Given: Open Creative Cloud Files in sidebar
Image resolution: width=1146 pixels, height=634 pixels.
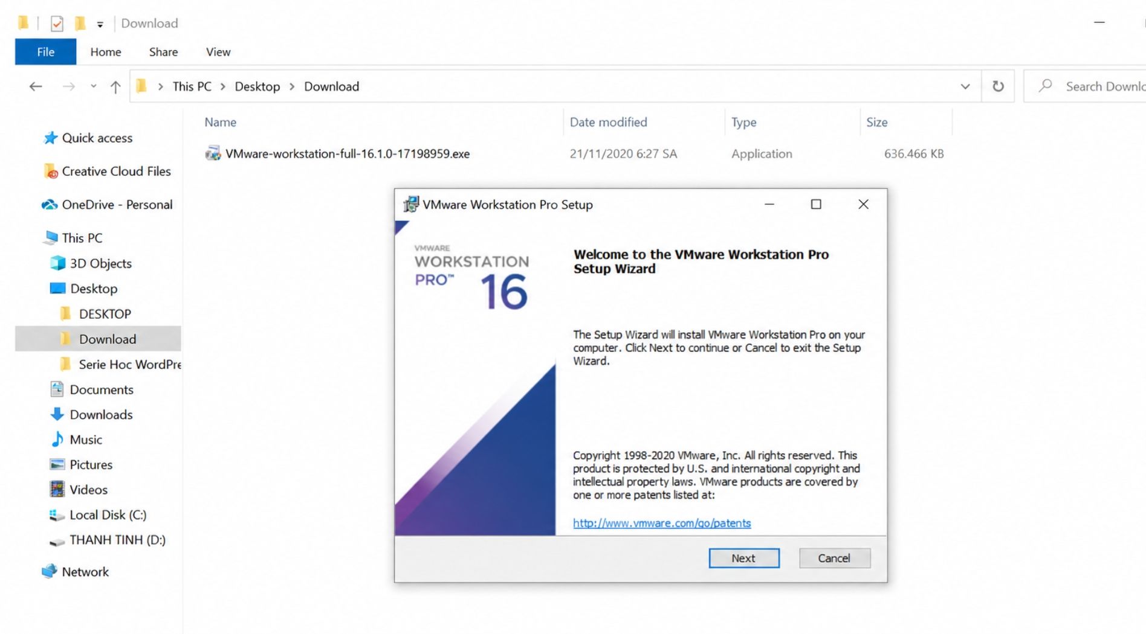Looking at the screenshot, I should (116, 171).
